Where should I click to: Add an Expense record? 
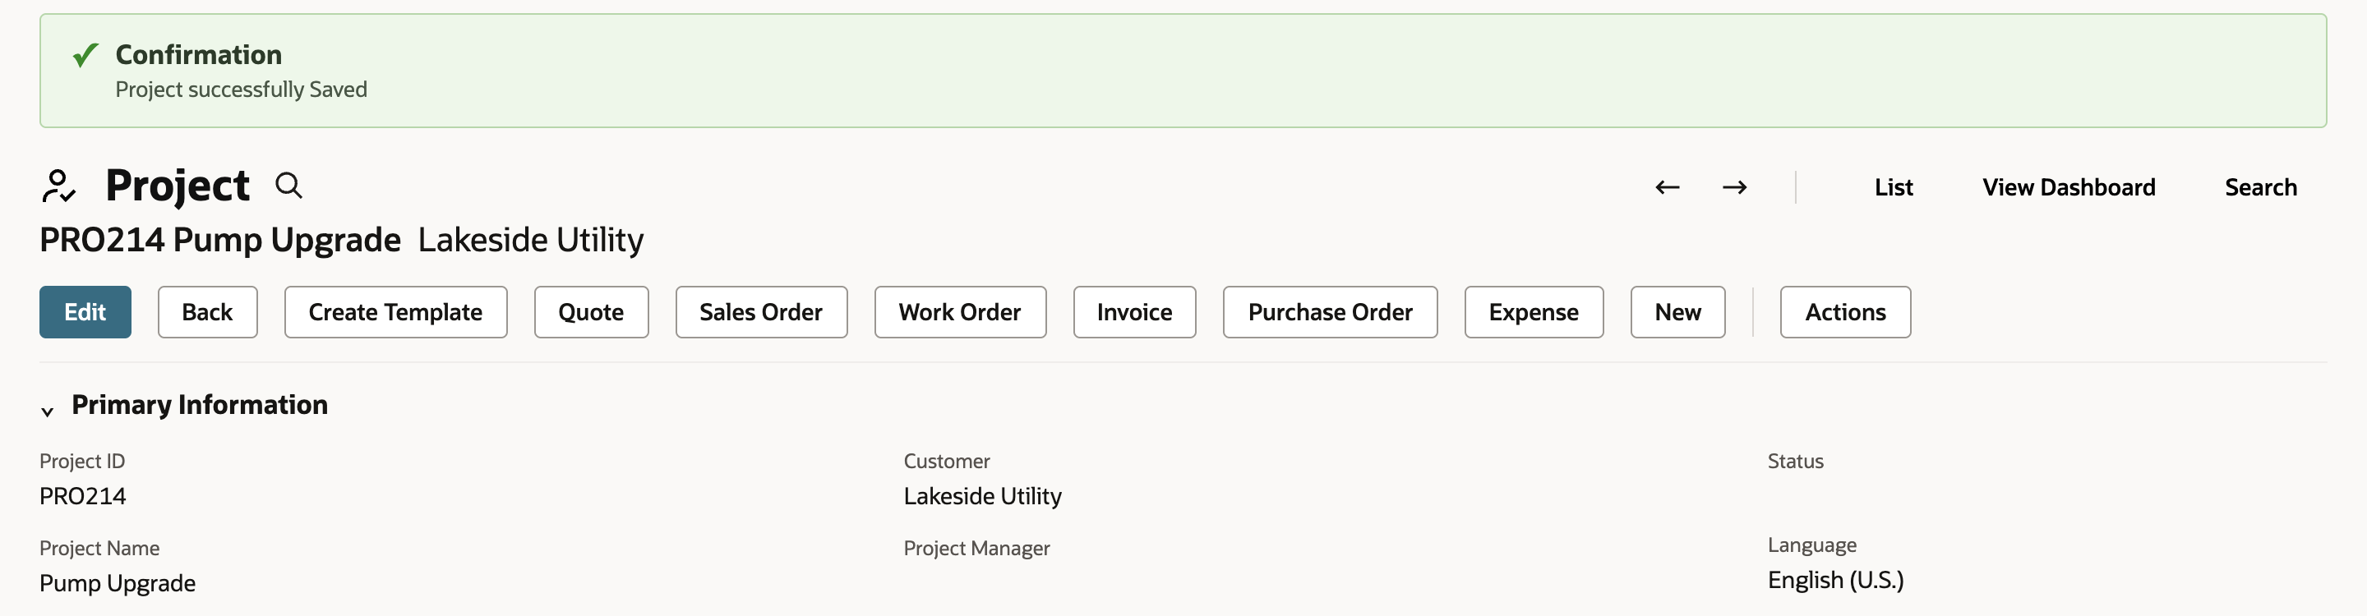click(1534, 312)
